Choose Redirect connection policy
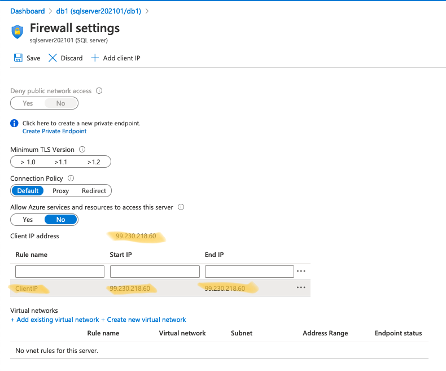 (x=94, y=191)
